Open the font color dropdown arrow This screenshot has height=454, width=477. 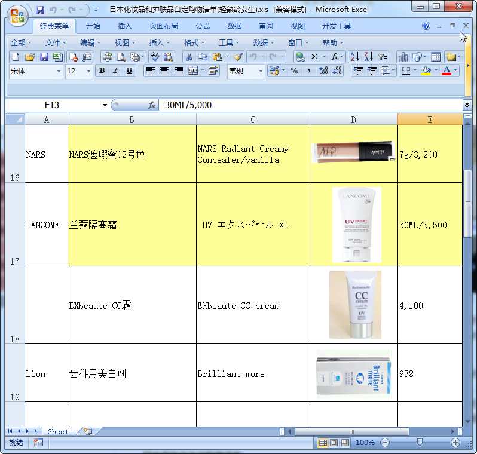click(455, 71)
